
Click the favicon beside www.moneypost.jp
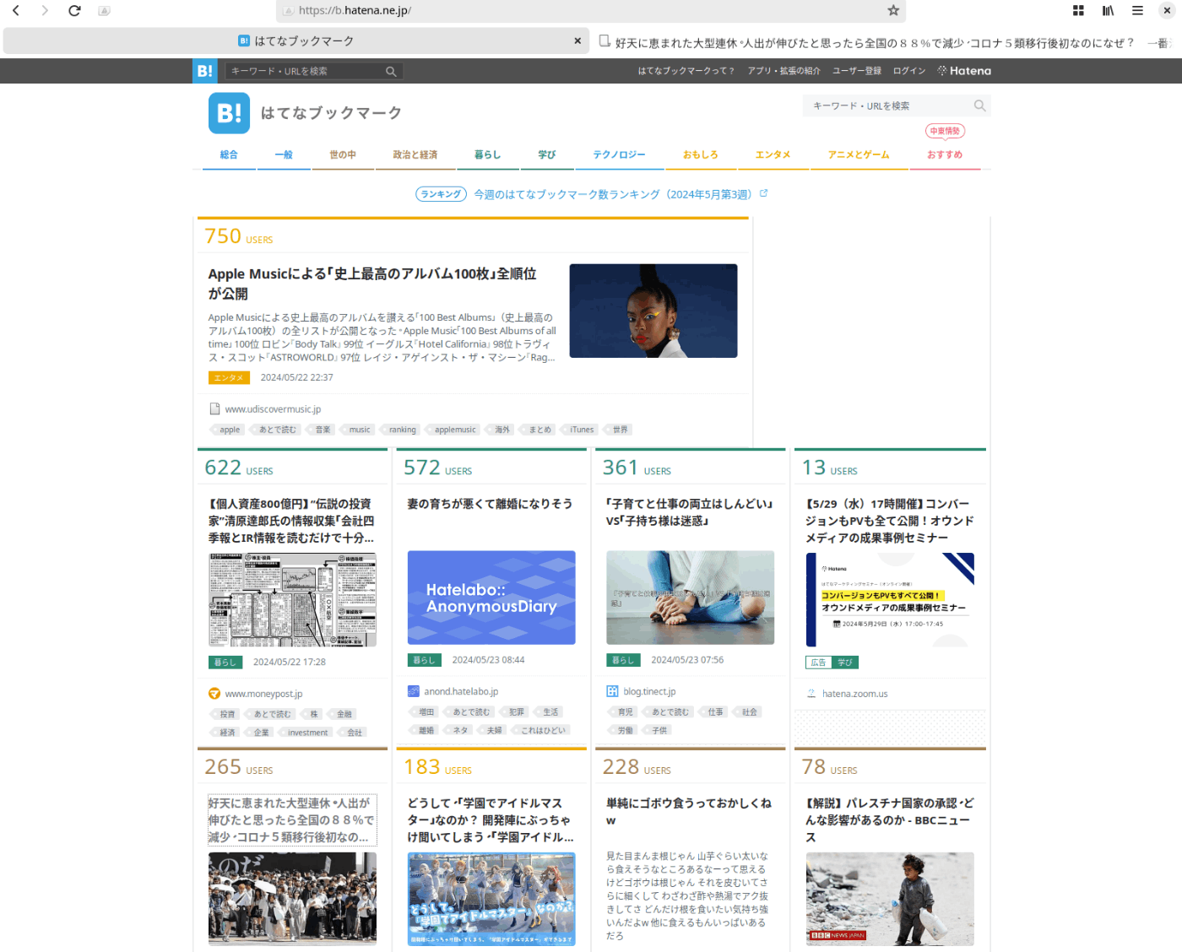(214, 694)
